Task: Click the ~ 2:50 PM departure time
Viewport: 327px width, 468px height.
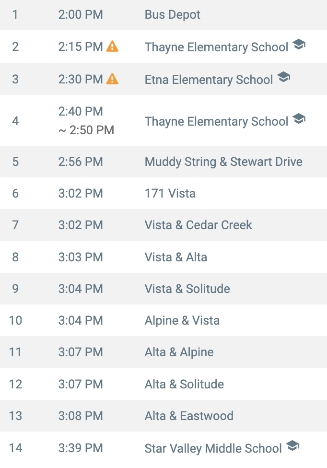Action: tap(86, 130)
